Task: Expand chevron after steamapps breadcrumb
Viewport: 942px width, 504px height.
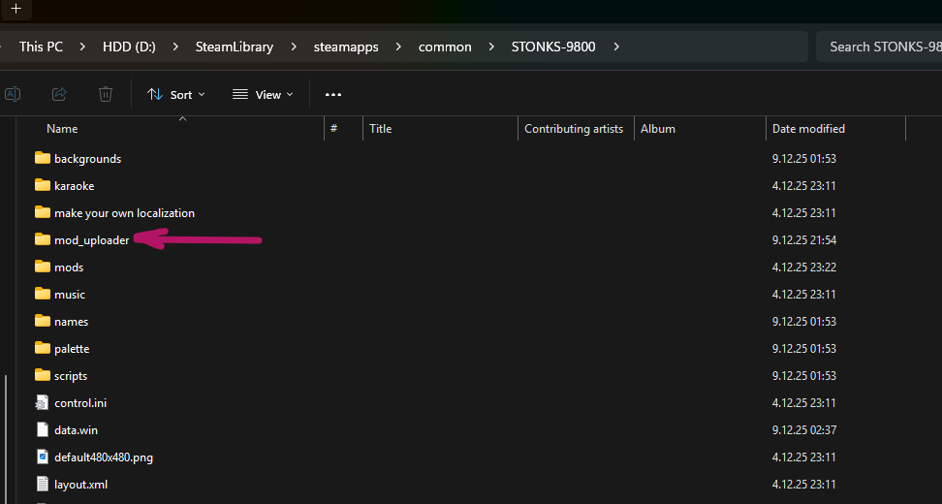Action: (398, 47)
